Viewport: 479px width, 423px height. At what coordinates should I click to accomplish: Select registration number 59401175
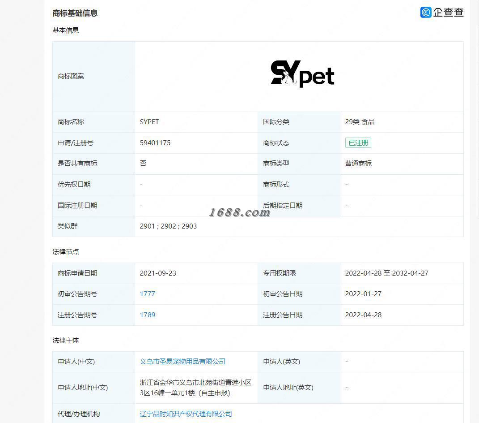[x=155, y=142]
